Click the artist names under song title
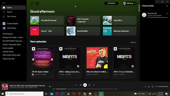The width and height of the screenshot is (170, 96). [24, 87]
